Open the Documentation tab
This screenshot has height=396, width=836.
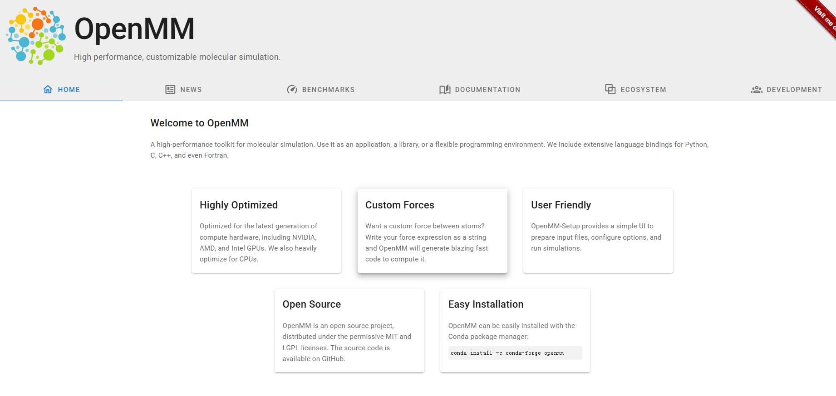480,89
